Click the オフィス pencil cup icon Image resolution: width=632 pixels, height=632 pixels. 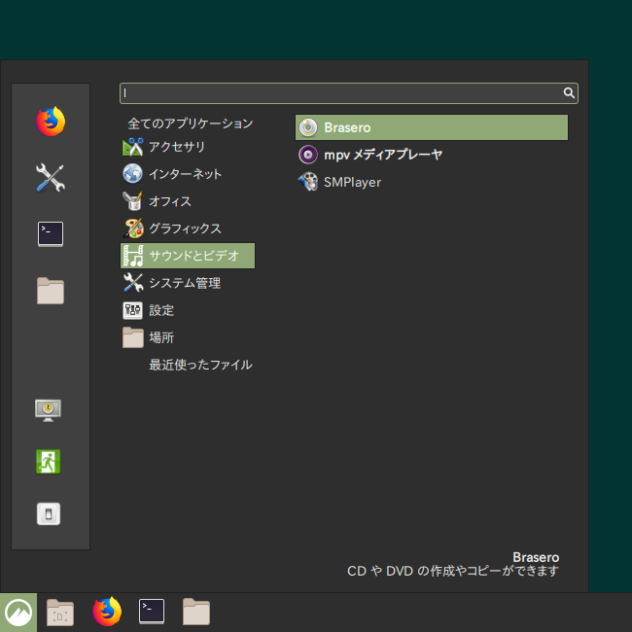(x=132, y=200)
